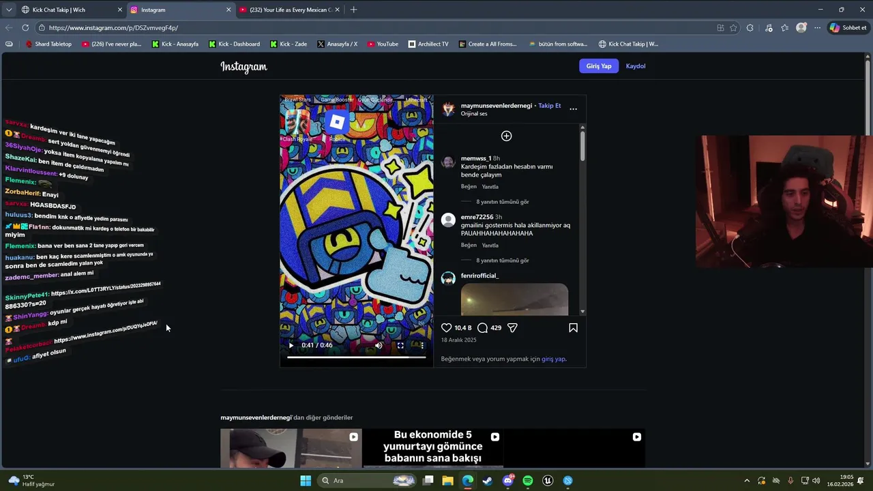
Task: Expand 8 replies under memwss_1 comment
Action: click(x=502, y=202)
